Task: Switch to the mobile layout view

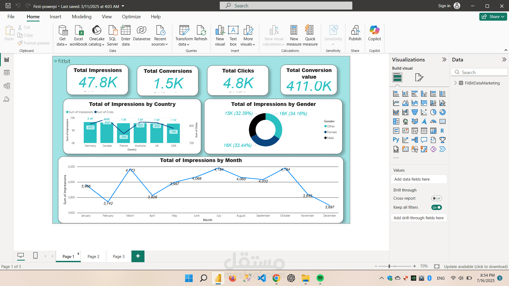Action: (x=35, y=256)
